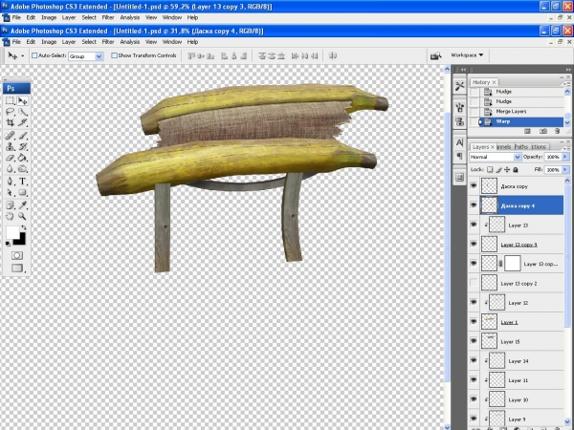Select the Slice tool
574x430 pixels.
coord(22,123)
